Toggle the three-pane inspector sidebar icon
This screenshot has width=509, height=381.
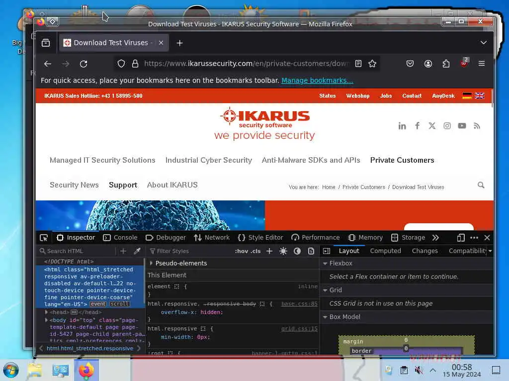[x=327, y=251]
